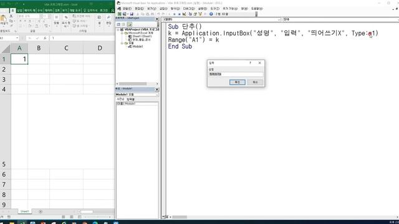Switch to the alphabetic tab in properties pane
This screenshot has width=399, height=224.
[x=120, y=99]
